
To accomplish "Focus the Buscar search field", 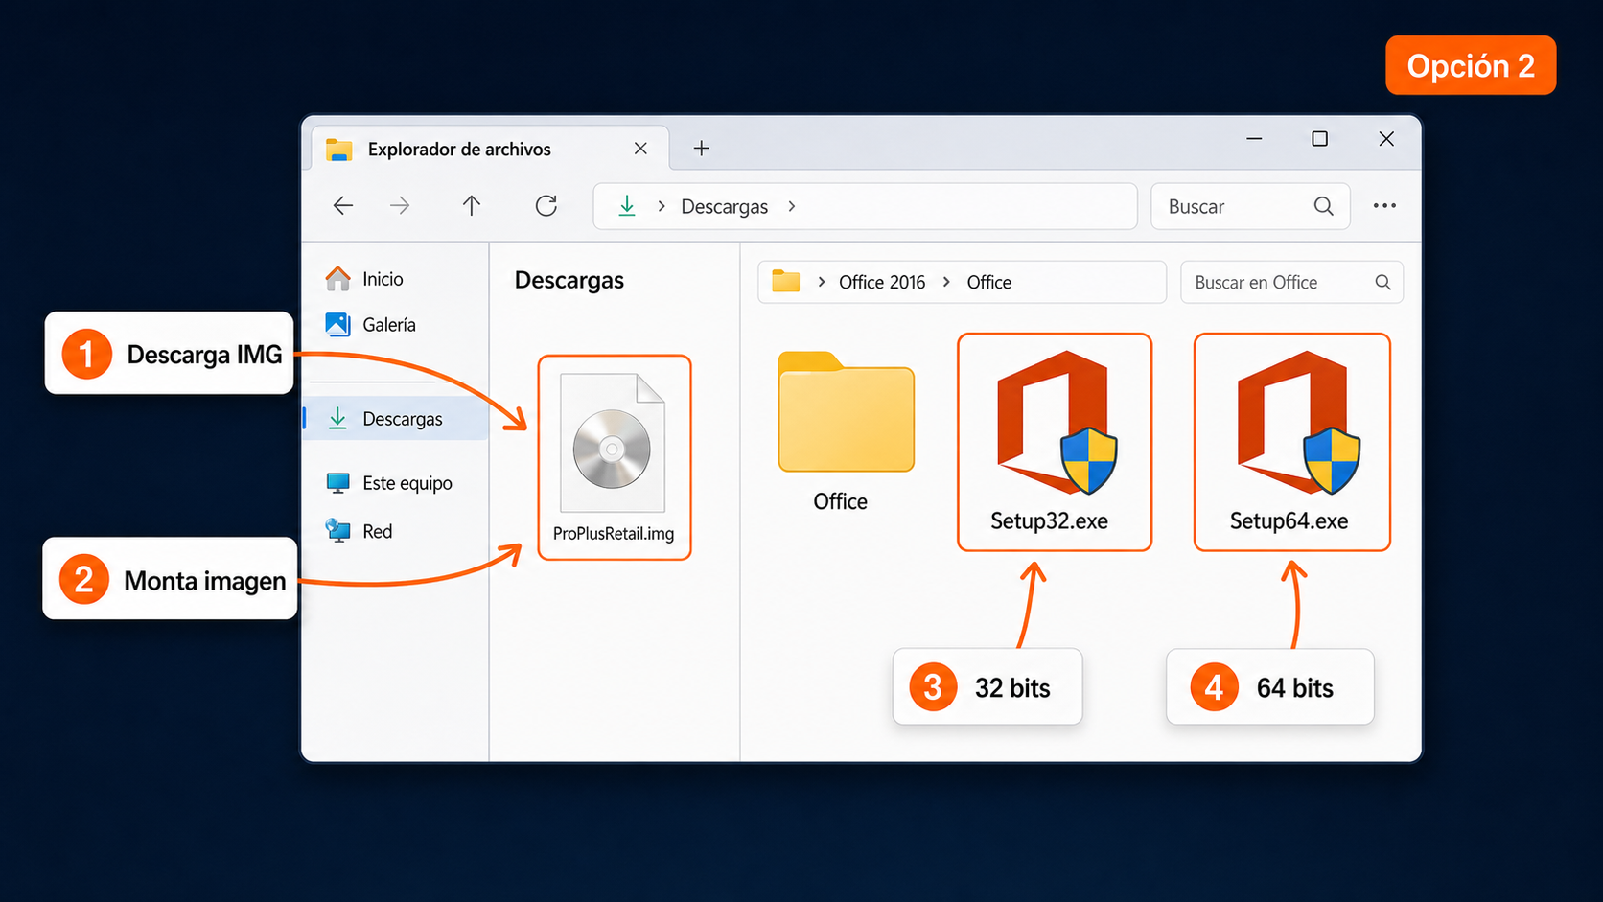I will [1250, 206].
